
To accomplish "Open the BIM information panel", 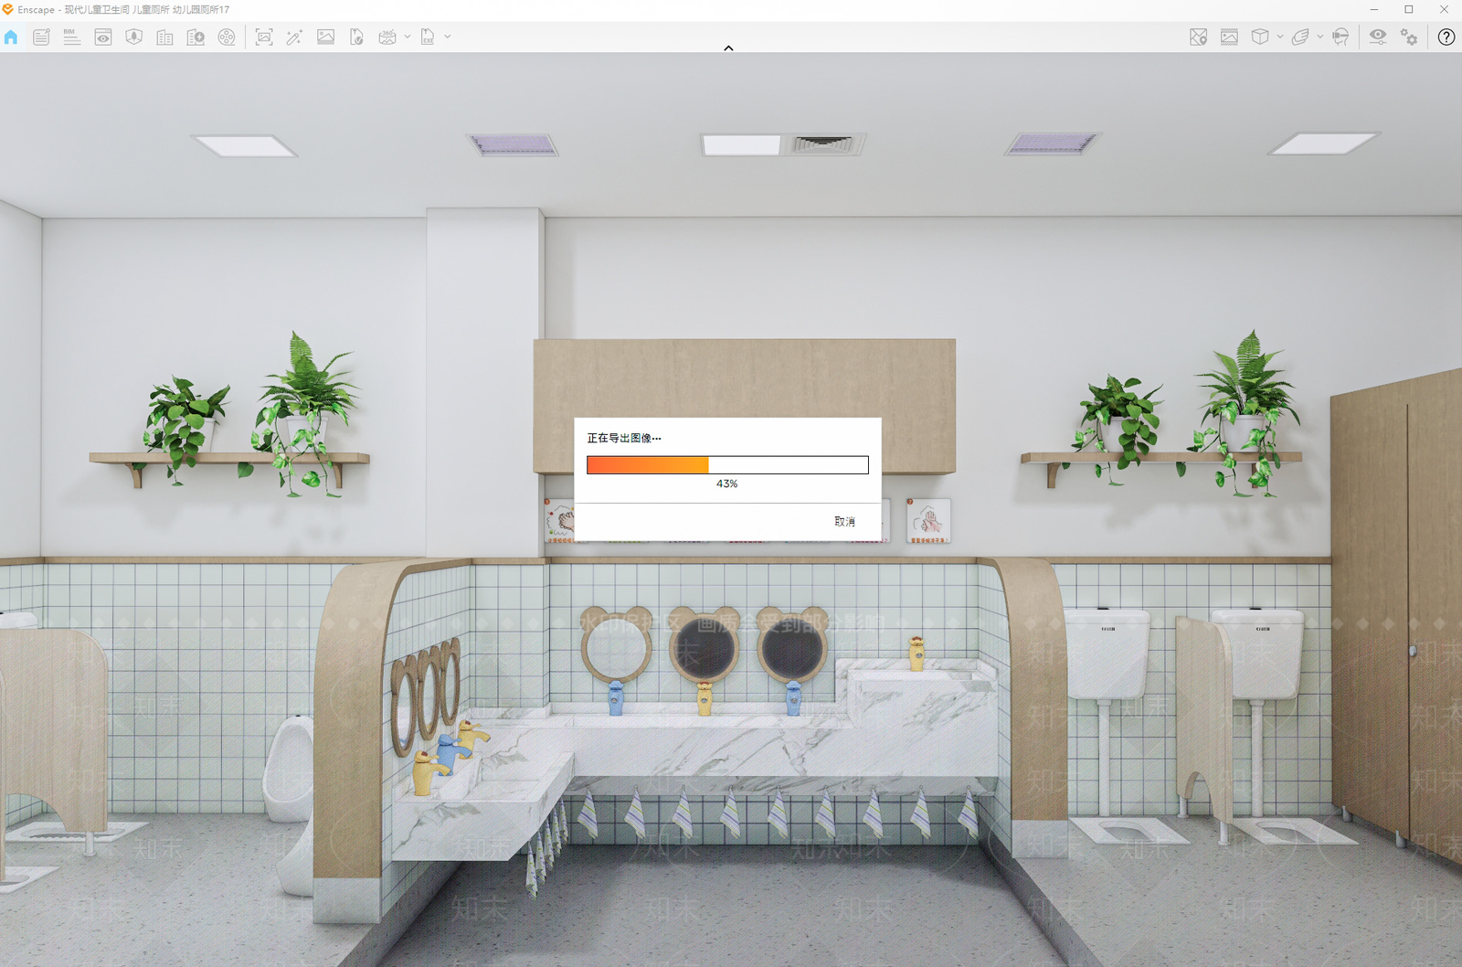I will [x=71, y=37].
